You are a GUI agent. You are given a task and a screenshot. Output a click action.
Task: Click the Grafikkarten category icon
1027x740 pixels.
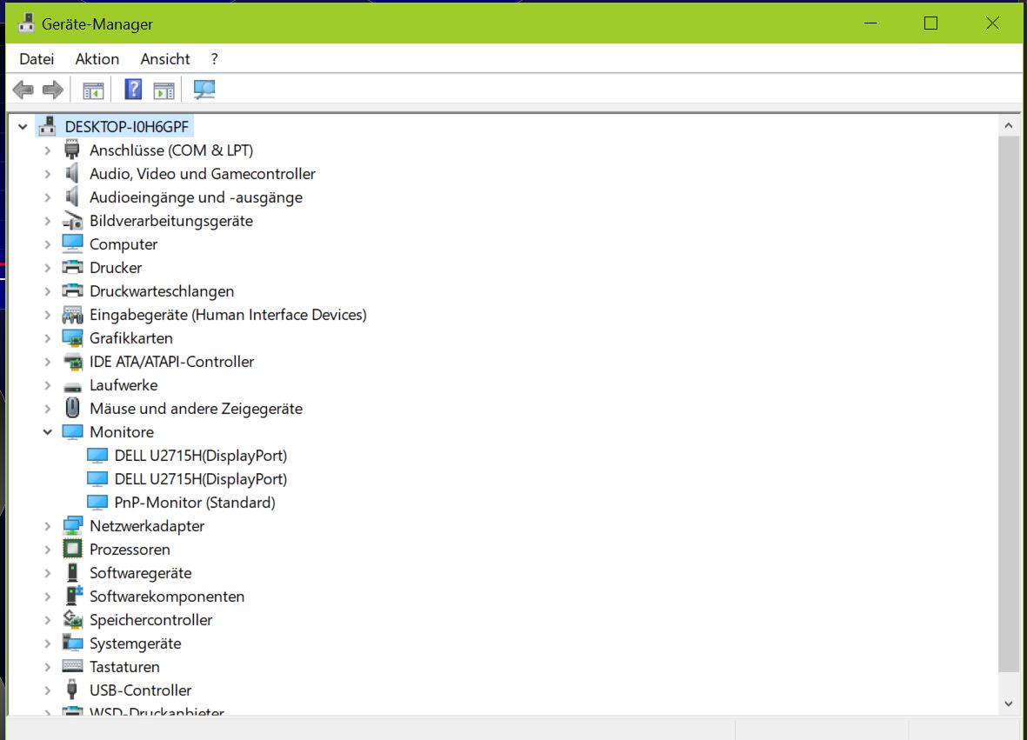71,337
